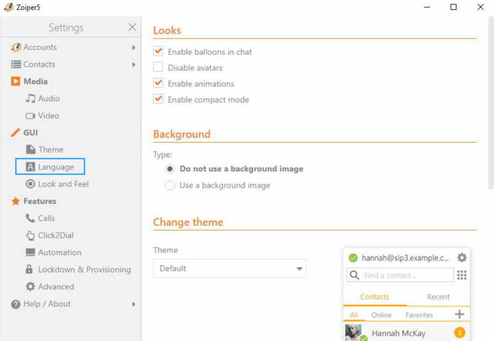
Task: Click the Language letter A icon
Action: click(x=30, y=167)
